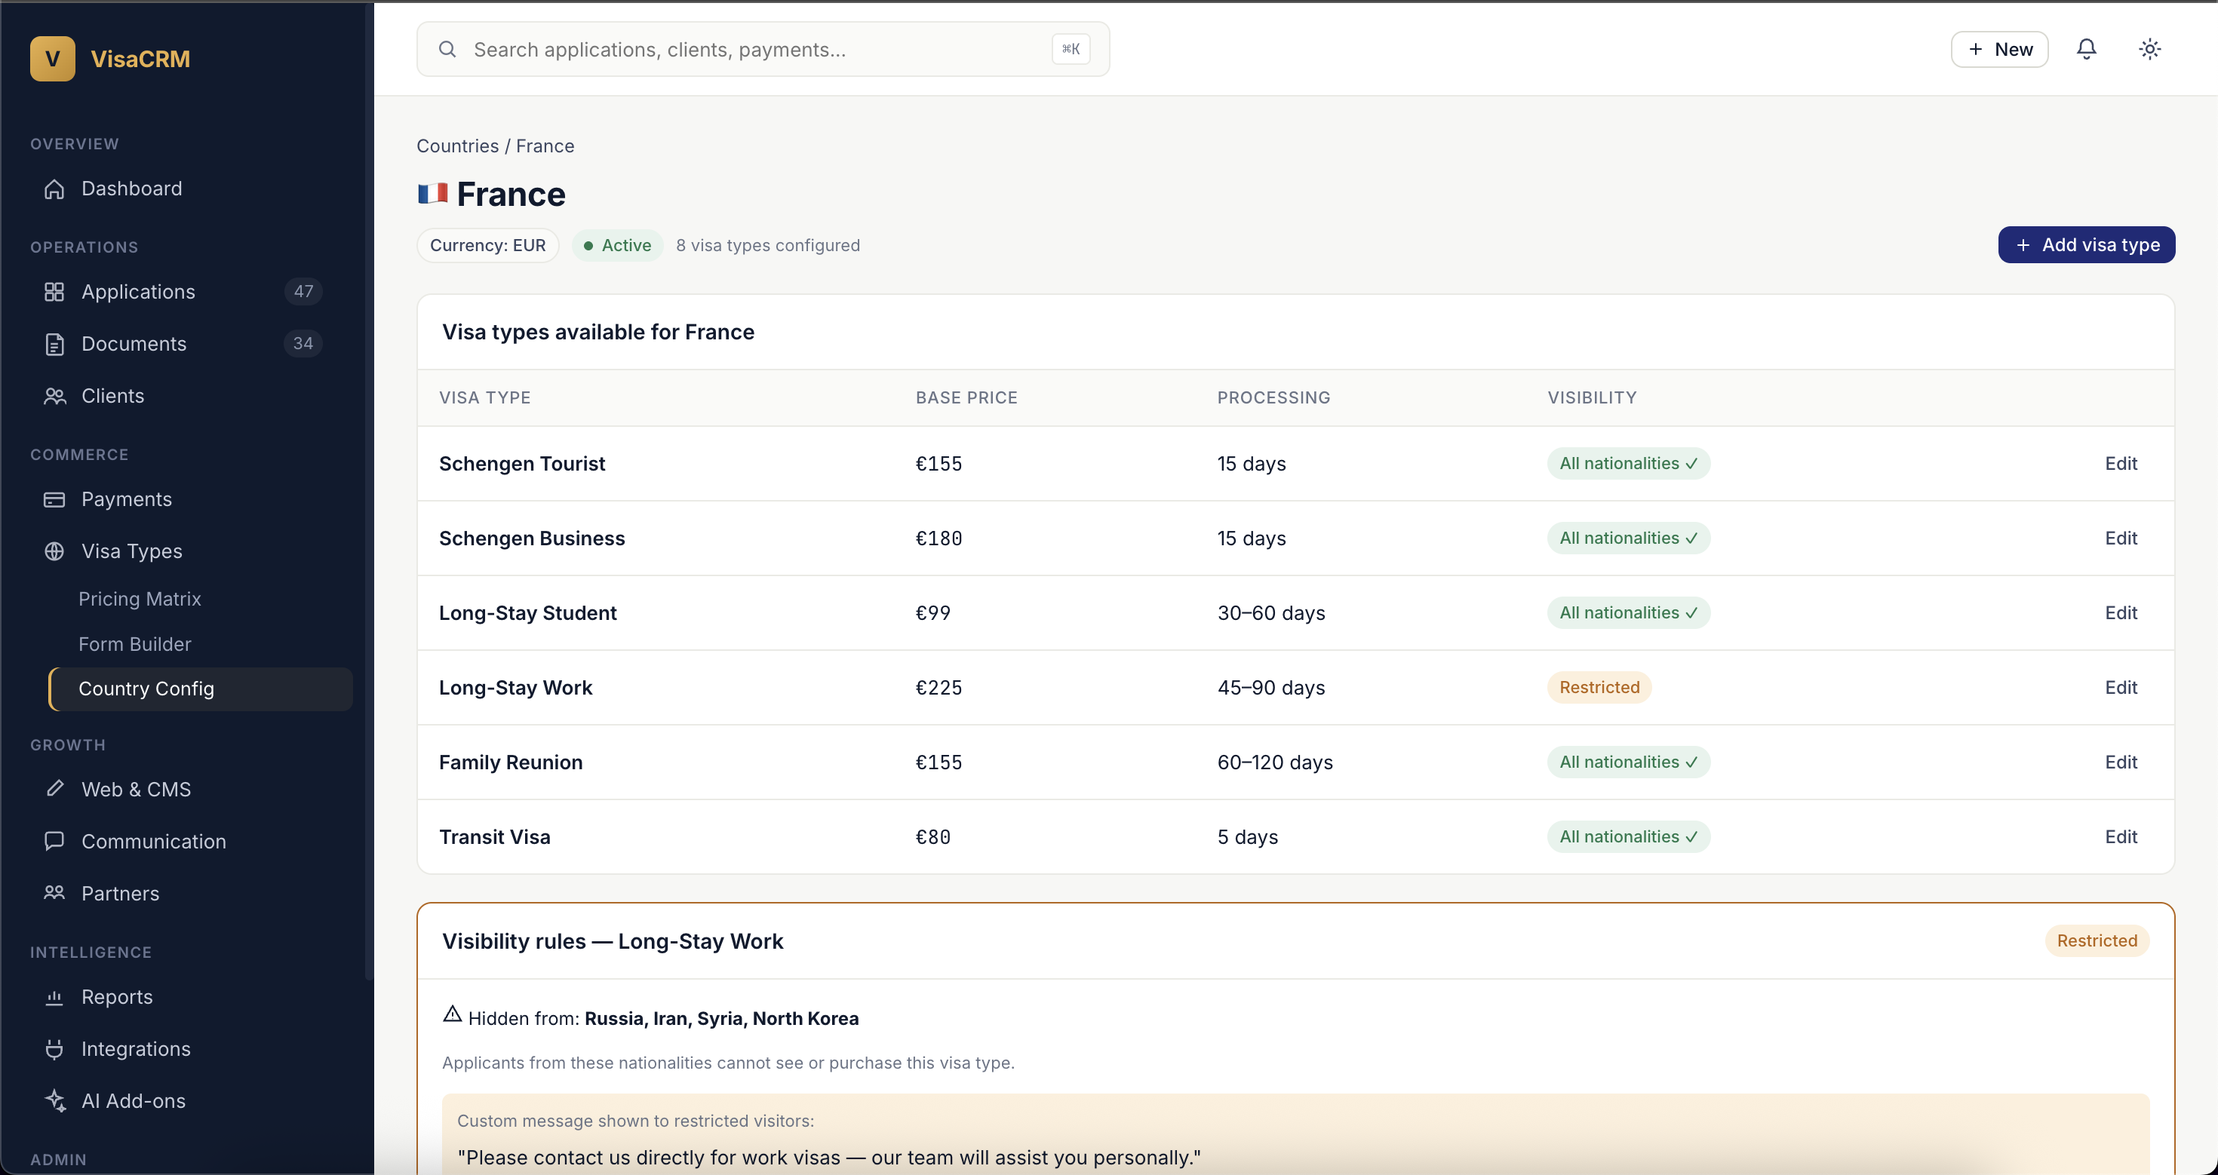Click the VisaCRM logo icon
The width and height of the screenshot is (2218, 1175).
53,59
